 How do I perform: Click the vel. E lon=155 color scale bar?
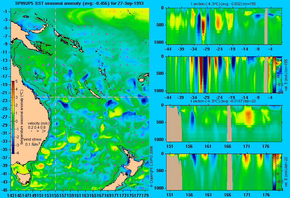(274, 74)
